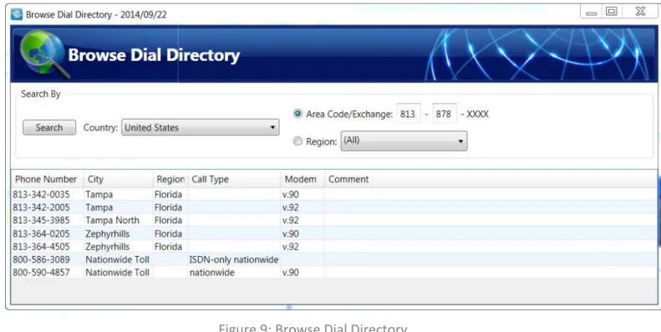Image resolution: width=661 pixels, height=332 pixels.
Task: Select the Region radio button
Action: pos(297,141)
